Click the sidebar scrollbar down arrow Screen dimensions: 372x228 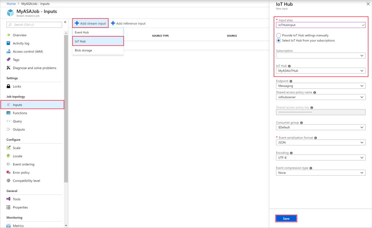[x=66, y=225]
